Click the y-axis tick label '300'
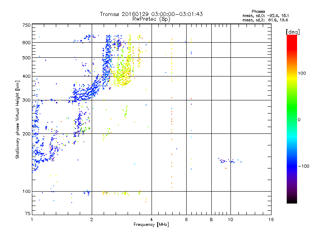This screenshot has height=239, width=319. [x=26, y=100]
